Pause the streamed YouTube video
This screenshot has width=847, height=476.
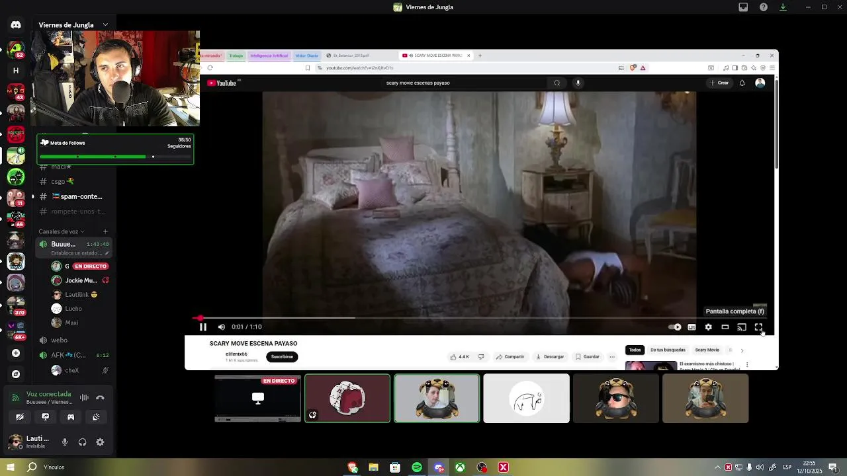pos(203,327)
